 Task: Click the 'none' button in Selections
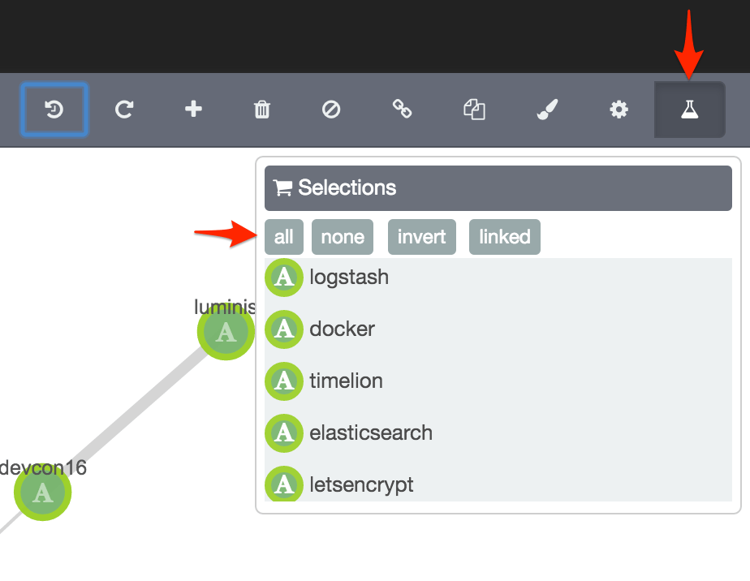tap(342, 236)
